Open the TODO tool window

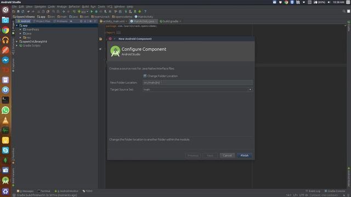[x=87, y=191]
